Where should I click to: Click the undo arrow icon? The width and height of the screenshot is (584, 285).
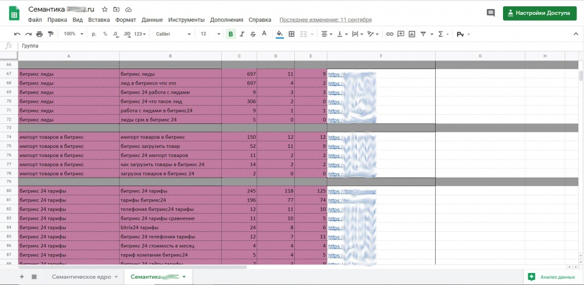[x=17, y=34]
